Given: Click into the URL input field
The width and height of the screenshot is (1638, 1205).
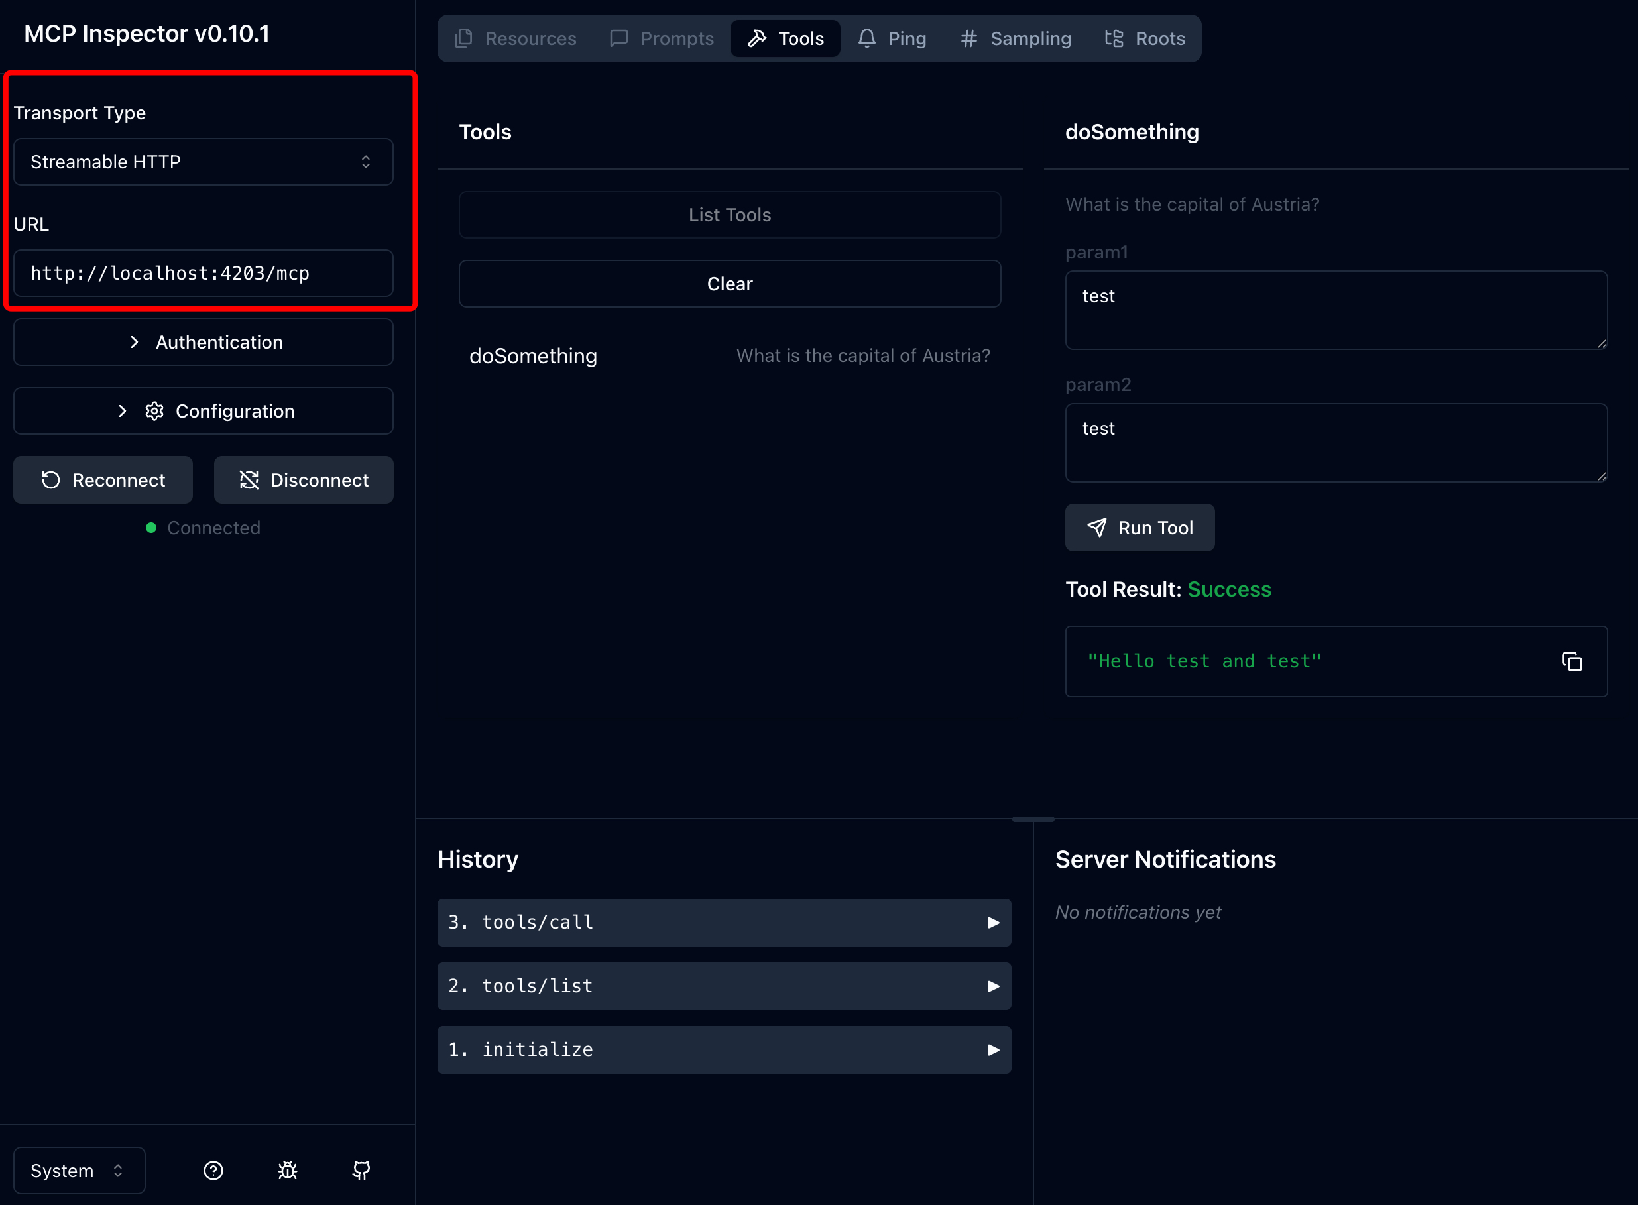Looking at the screenshot, I should coord(203,274).
